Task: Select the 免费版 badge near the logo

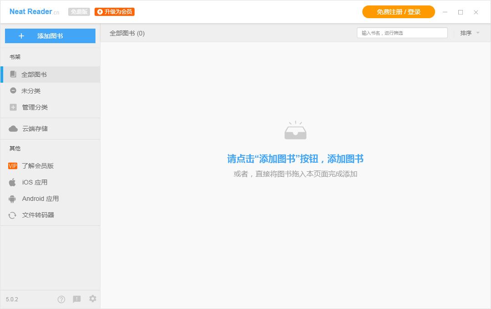Action: tap(78, 12)
